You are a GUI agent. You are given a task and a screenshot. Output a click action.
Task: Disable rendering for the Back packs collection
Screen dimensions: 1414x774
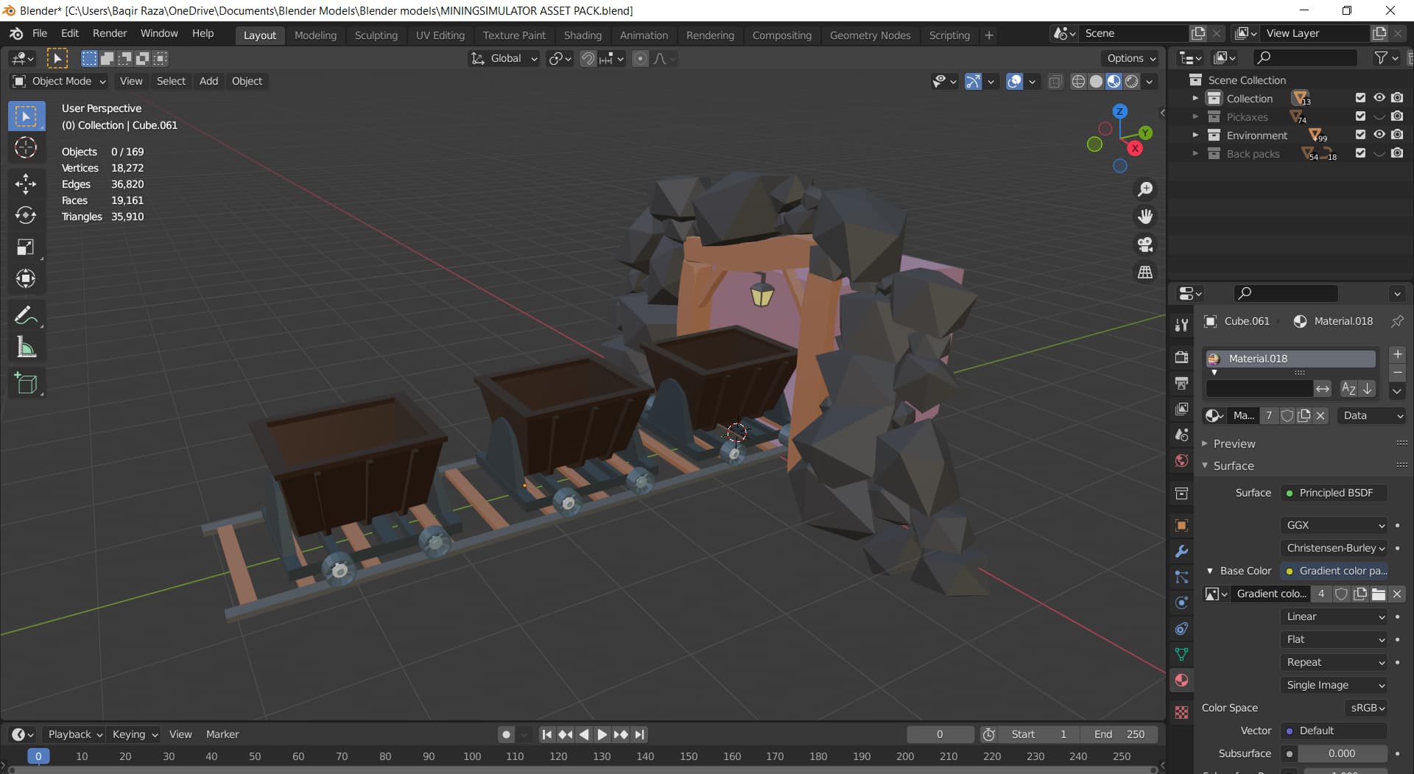[1397, 153]
